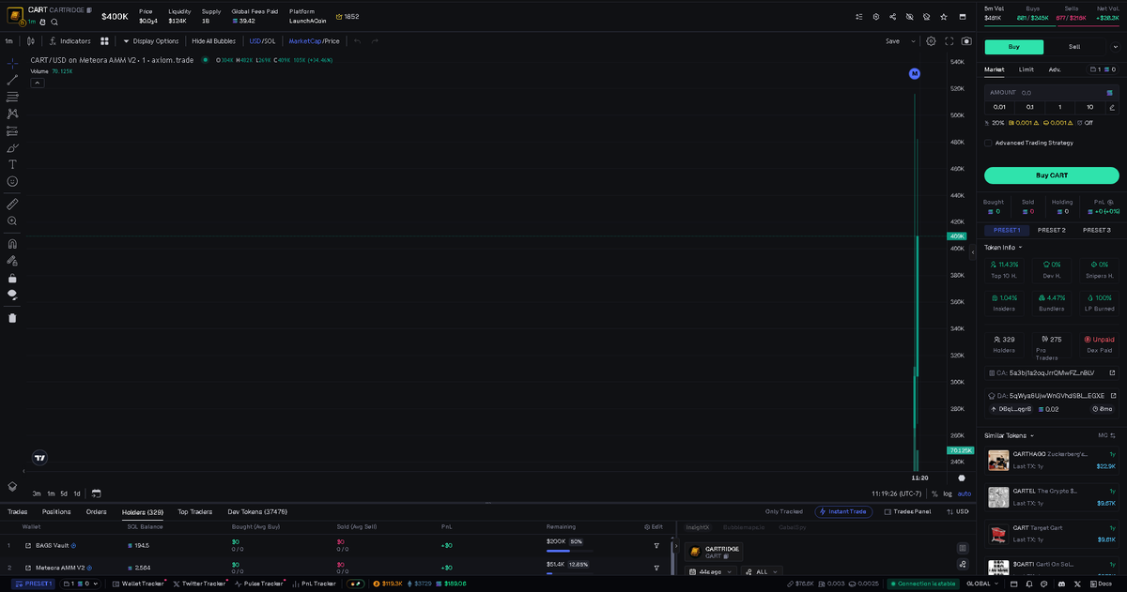Open chart settings gear icon
1127x592 pixels.
click(x=931, y=41)
